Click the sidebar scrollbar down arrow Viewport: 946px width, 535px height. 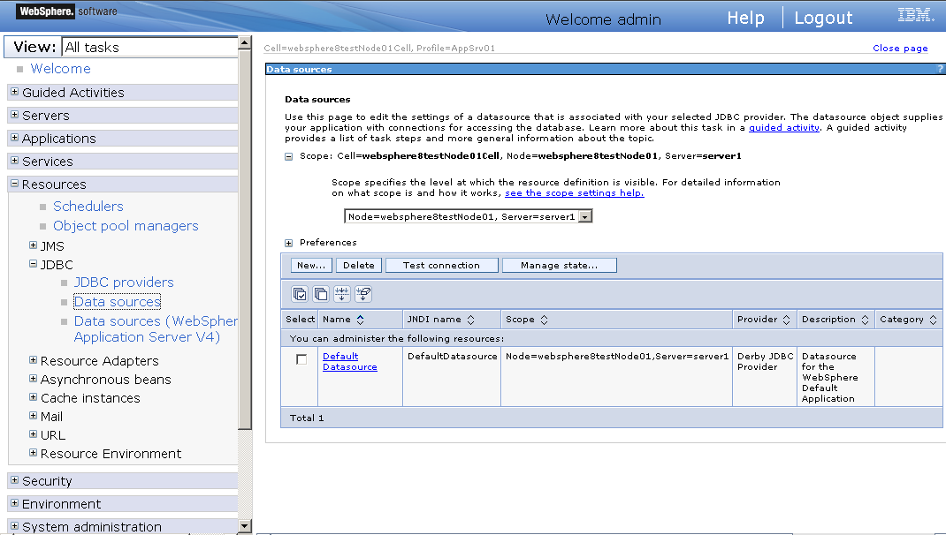[246, 525]
